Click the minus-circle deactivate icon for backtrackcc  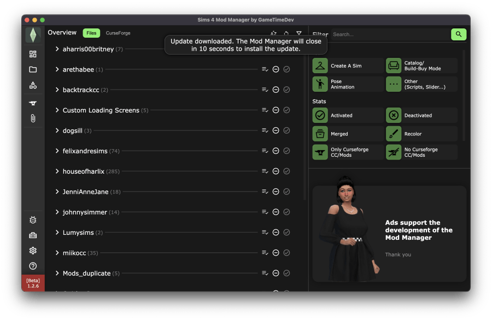[276, 90]
